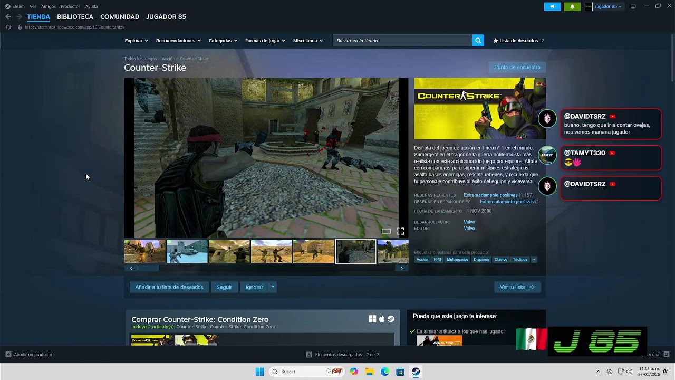Image resolution: width=675 pixels, height=380 pixels.
Task: Open the green notifications bell
Action: (572, 7)
